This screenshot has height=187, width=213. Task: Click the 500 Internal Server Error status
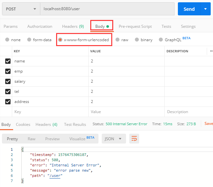coord(126,124)
